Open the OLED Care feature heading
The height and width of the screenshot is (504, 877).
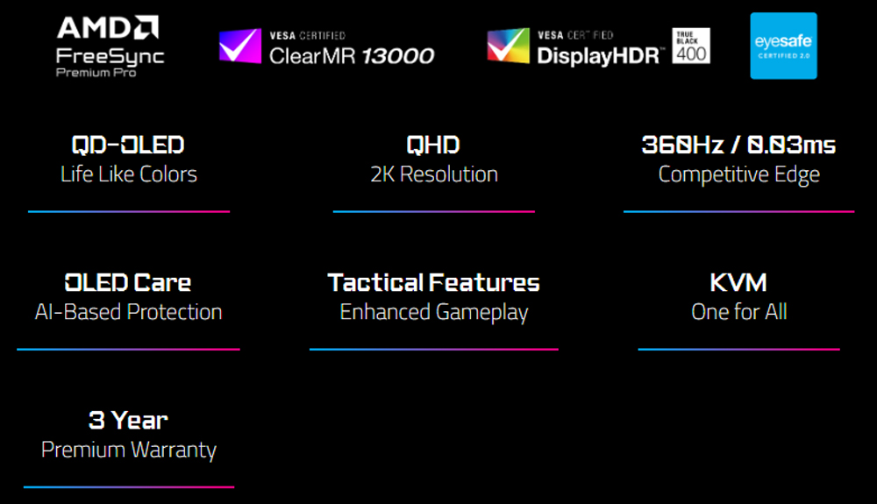(128, 282)
